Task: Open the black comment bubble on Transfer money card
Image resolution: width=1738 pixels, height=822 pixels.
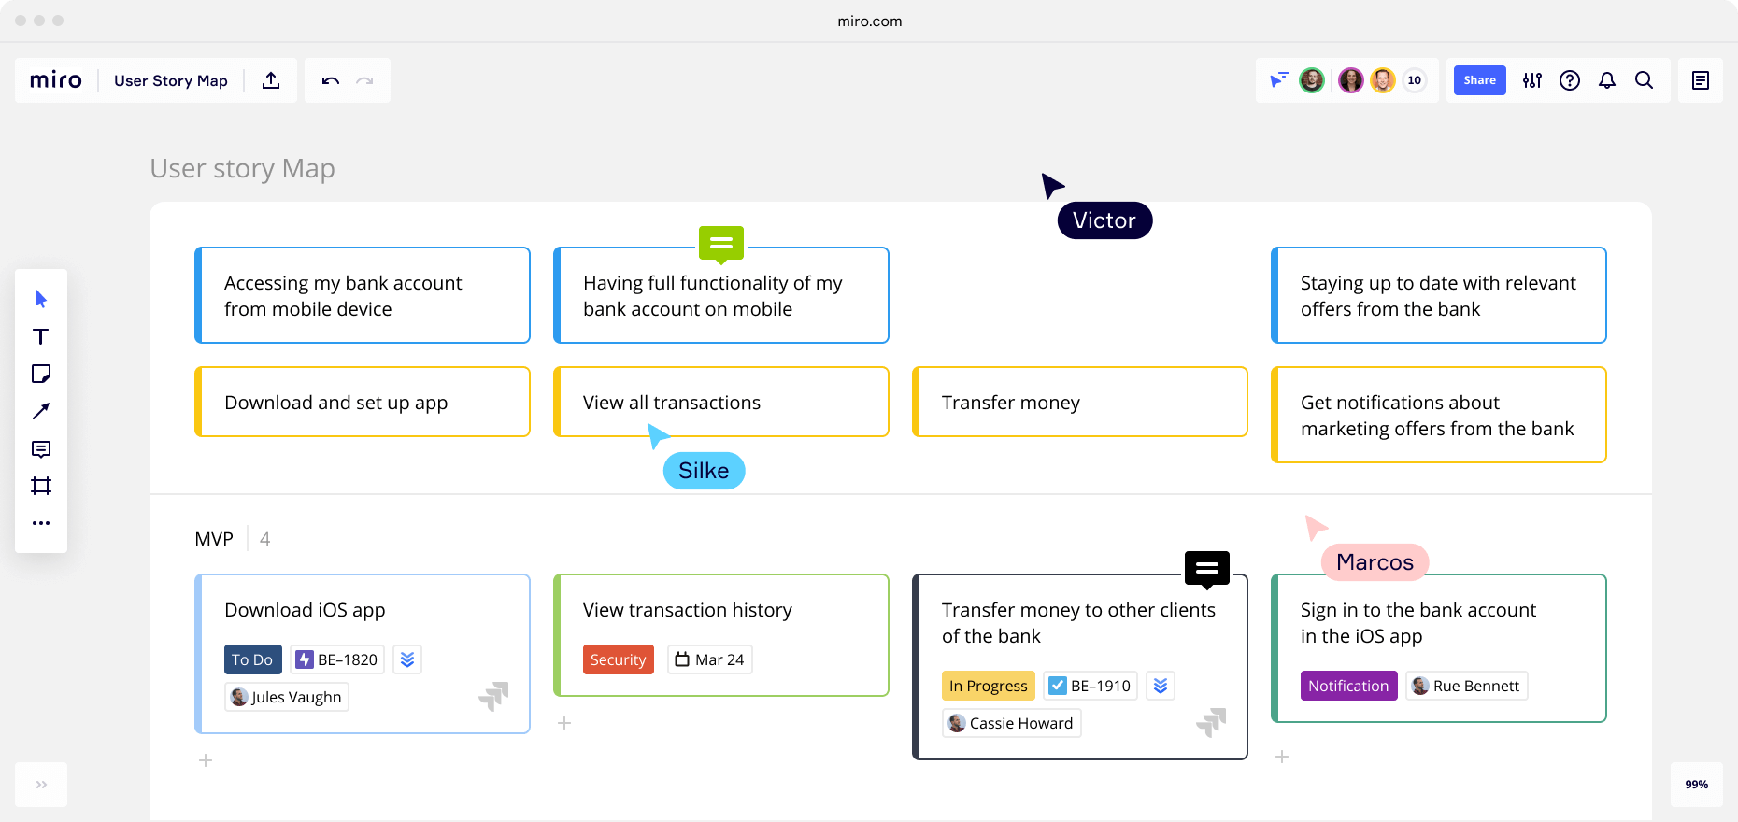Action: tap(1207, 569)
